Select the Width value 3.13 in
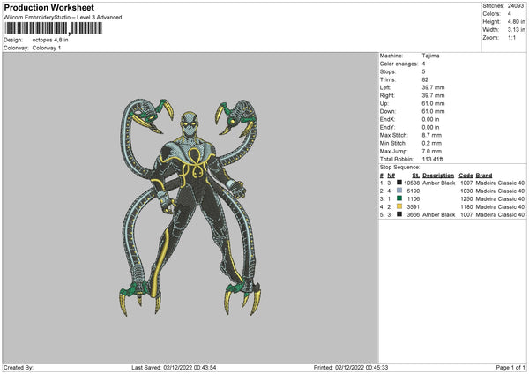The width and height of the screenshot is (529, 374). [517, 30]
